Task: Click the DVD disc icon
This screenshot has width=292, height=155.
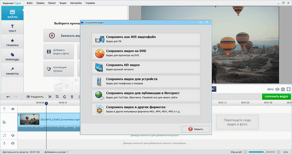Action: click(100, 54)
